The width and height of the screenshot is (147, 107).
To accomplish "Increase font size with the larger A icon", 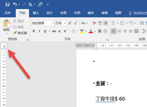I will [70, 23].
